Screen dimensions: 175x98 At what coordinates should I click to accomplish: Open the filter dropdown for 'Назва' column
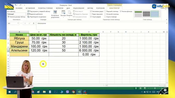(x=28, y=35)
